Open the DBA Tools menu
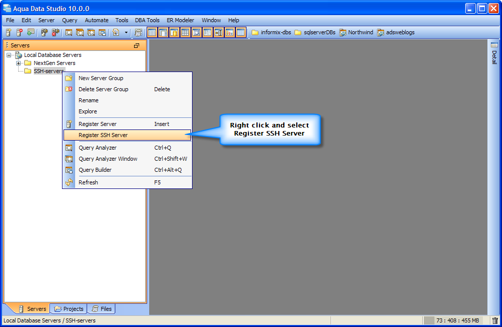The height and width of the screenshot is (327, 502). pyautogui.click(x=147, y=20)
